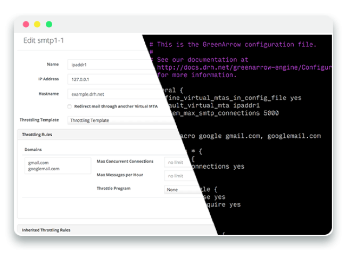Click the Max Concurrent Connections field

coord(177,162)
